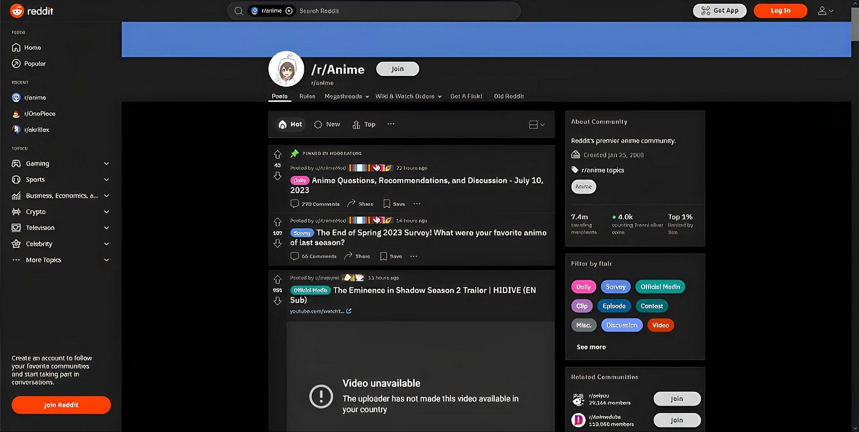Click See more flairs
This screenshot has height=432, width=859.
[591, 347]
